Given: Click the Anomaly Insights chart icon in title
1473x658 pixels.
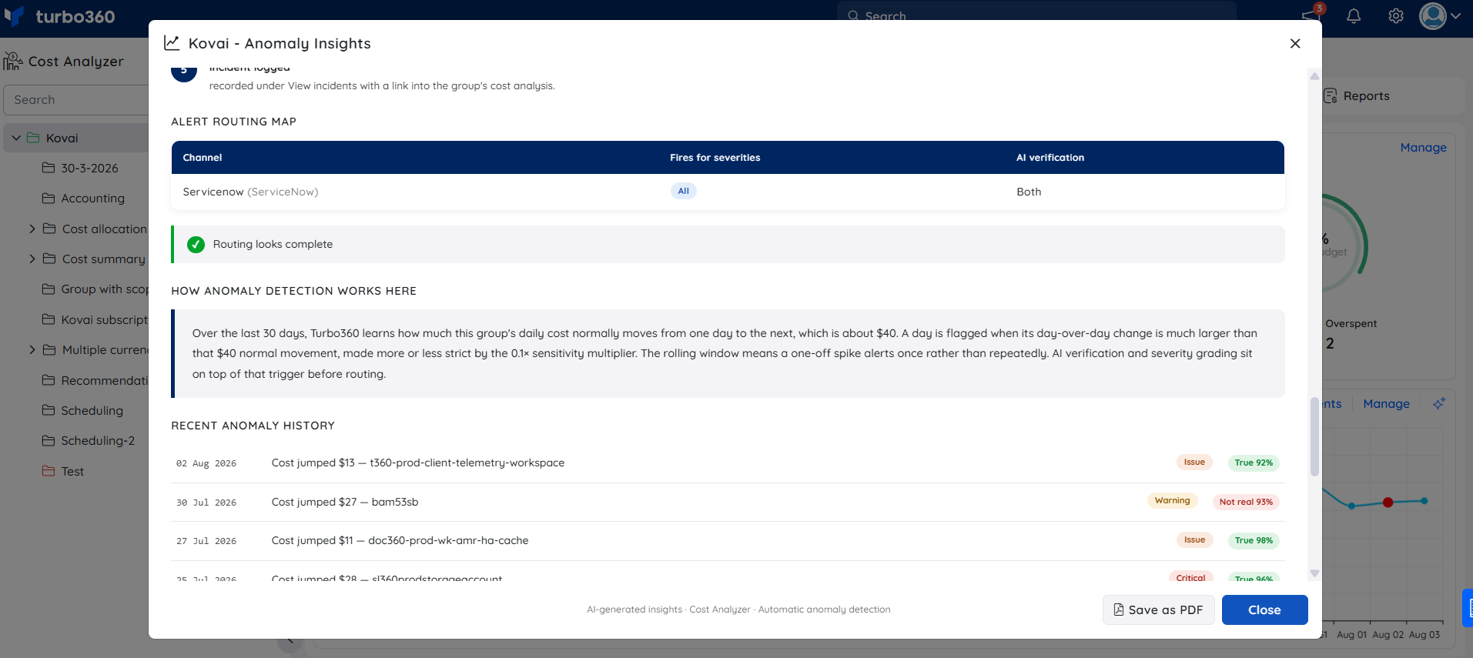Looking at the screenshot, I should point(172,43).
